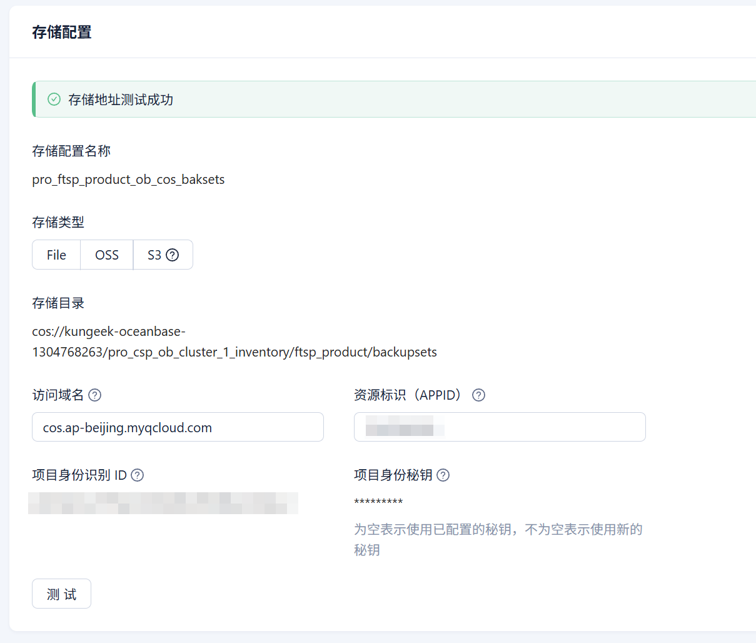Select the File storage type
Viewport: 756px width, 643px height.
pos(56,255)
